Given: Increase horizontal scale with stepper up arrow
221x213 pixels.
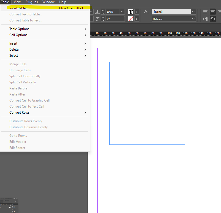Looking at the screenshot, I should coord(103,10).
